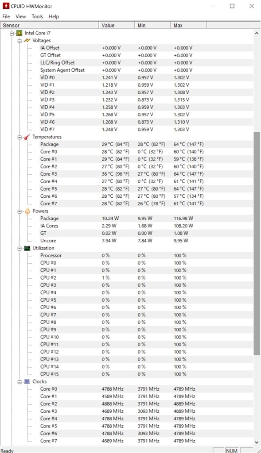261x453 pixels.
Task: Click the Clocks blue icon
Action: [x=27, y=381]
